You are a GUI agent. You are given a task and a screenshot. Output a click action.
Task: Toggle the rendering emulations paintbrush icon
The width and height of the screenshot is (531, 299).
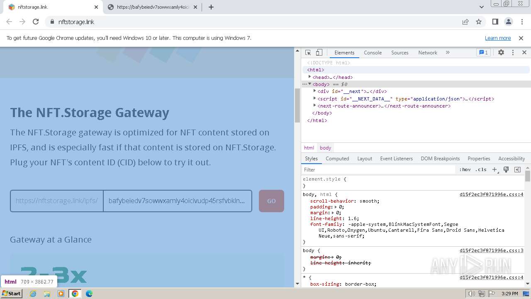[506, 169]
